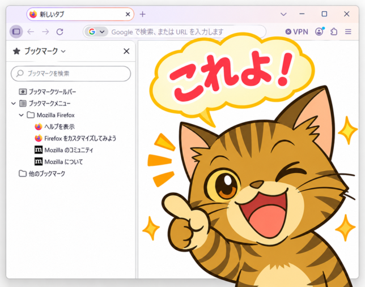Click the magnifier icon in bookmark search

pyautogui.click(x=20, y=74)
